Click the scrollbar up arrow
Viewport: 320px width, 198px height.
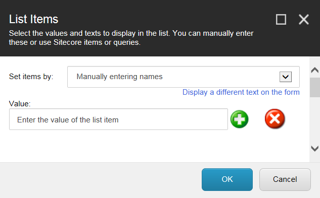pyautogui.click(x=315, y=70)
